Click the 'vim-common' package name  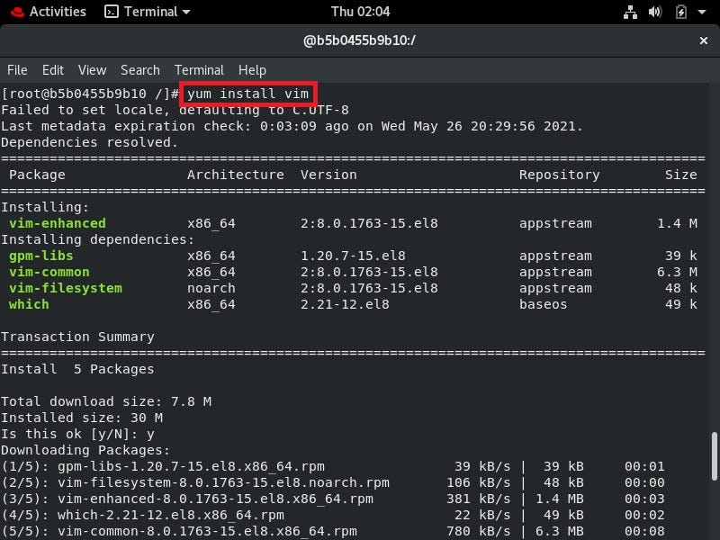(x=49, y=272)
